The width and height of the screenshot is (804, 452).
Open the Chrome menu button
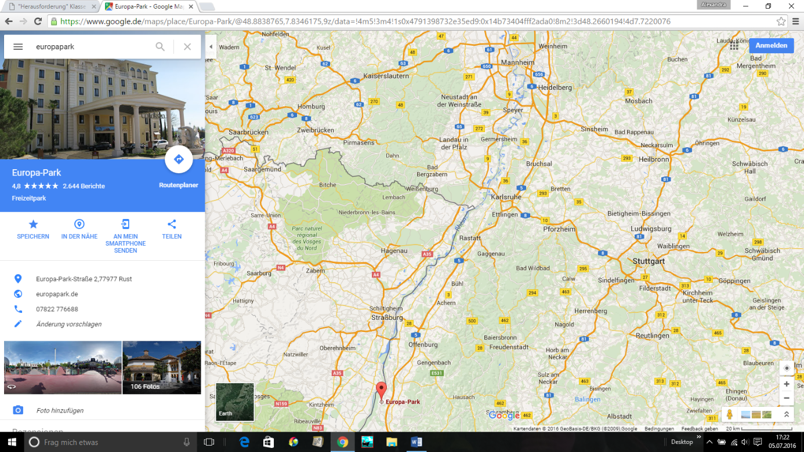(x=796, y=21)
